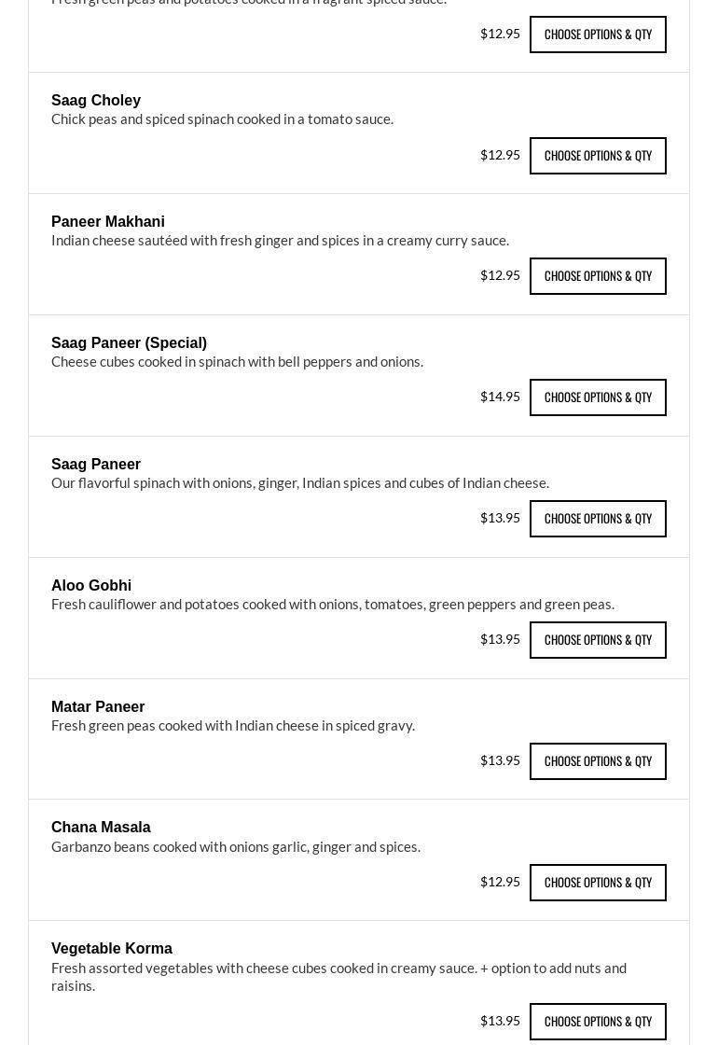
Task: Choose options & qty for Aloo Gobhi
Action: click(x=598, y=640)
